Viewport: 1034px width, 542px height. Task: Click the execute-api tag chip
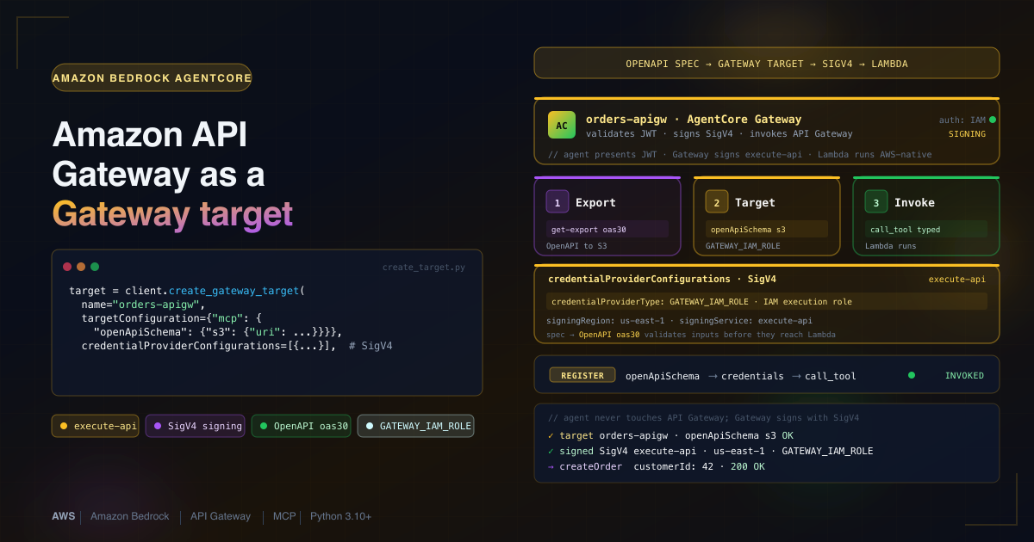click(x=95, y=426)
